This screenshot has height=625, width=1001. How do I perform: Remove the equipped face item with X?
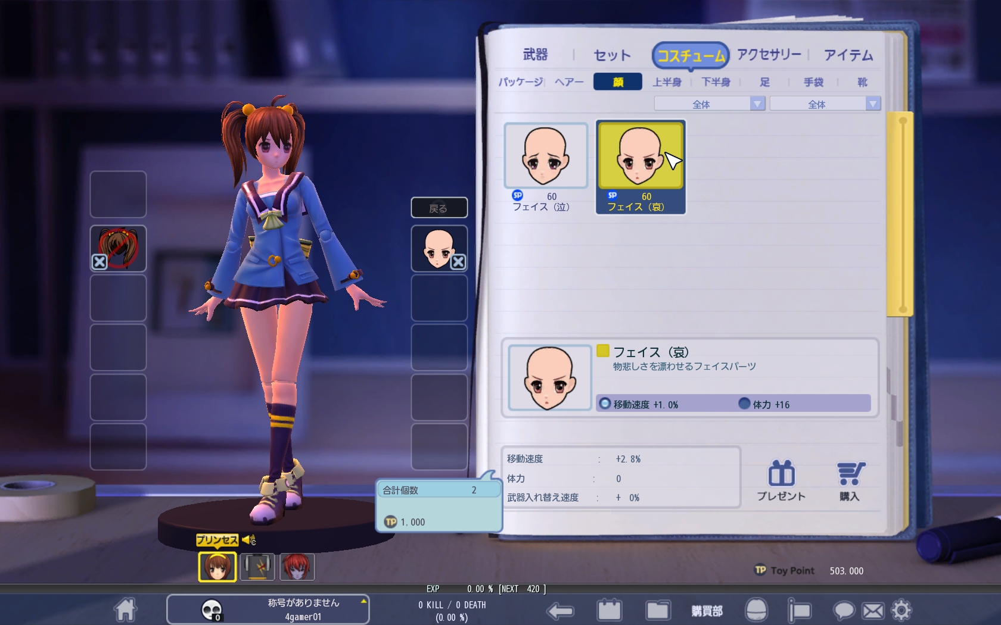click(458, 262)
